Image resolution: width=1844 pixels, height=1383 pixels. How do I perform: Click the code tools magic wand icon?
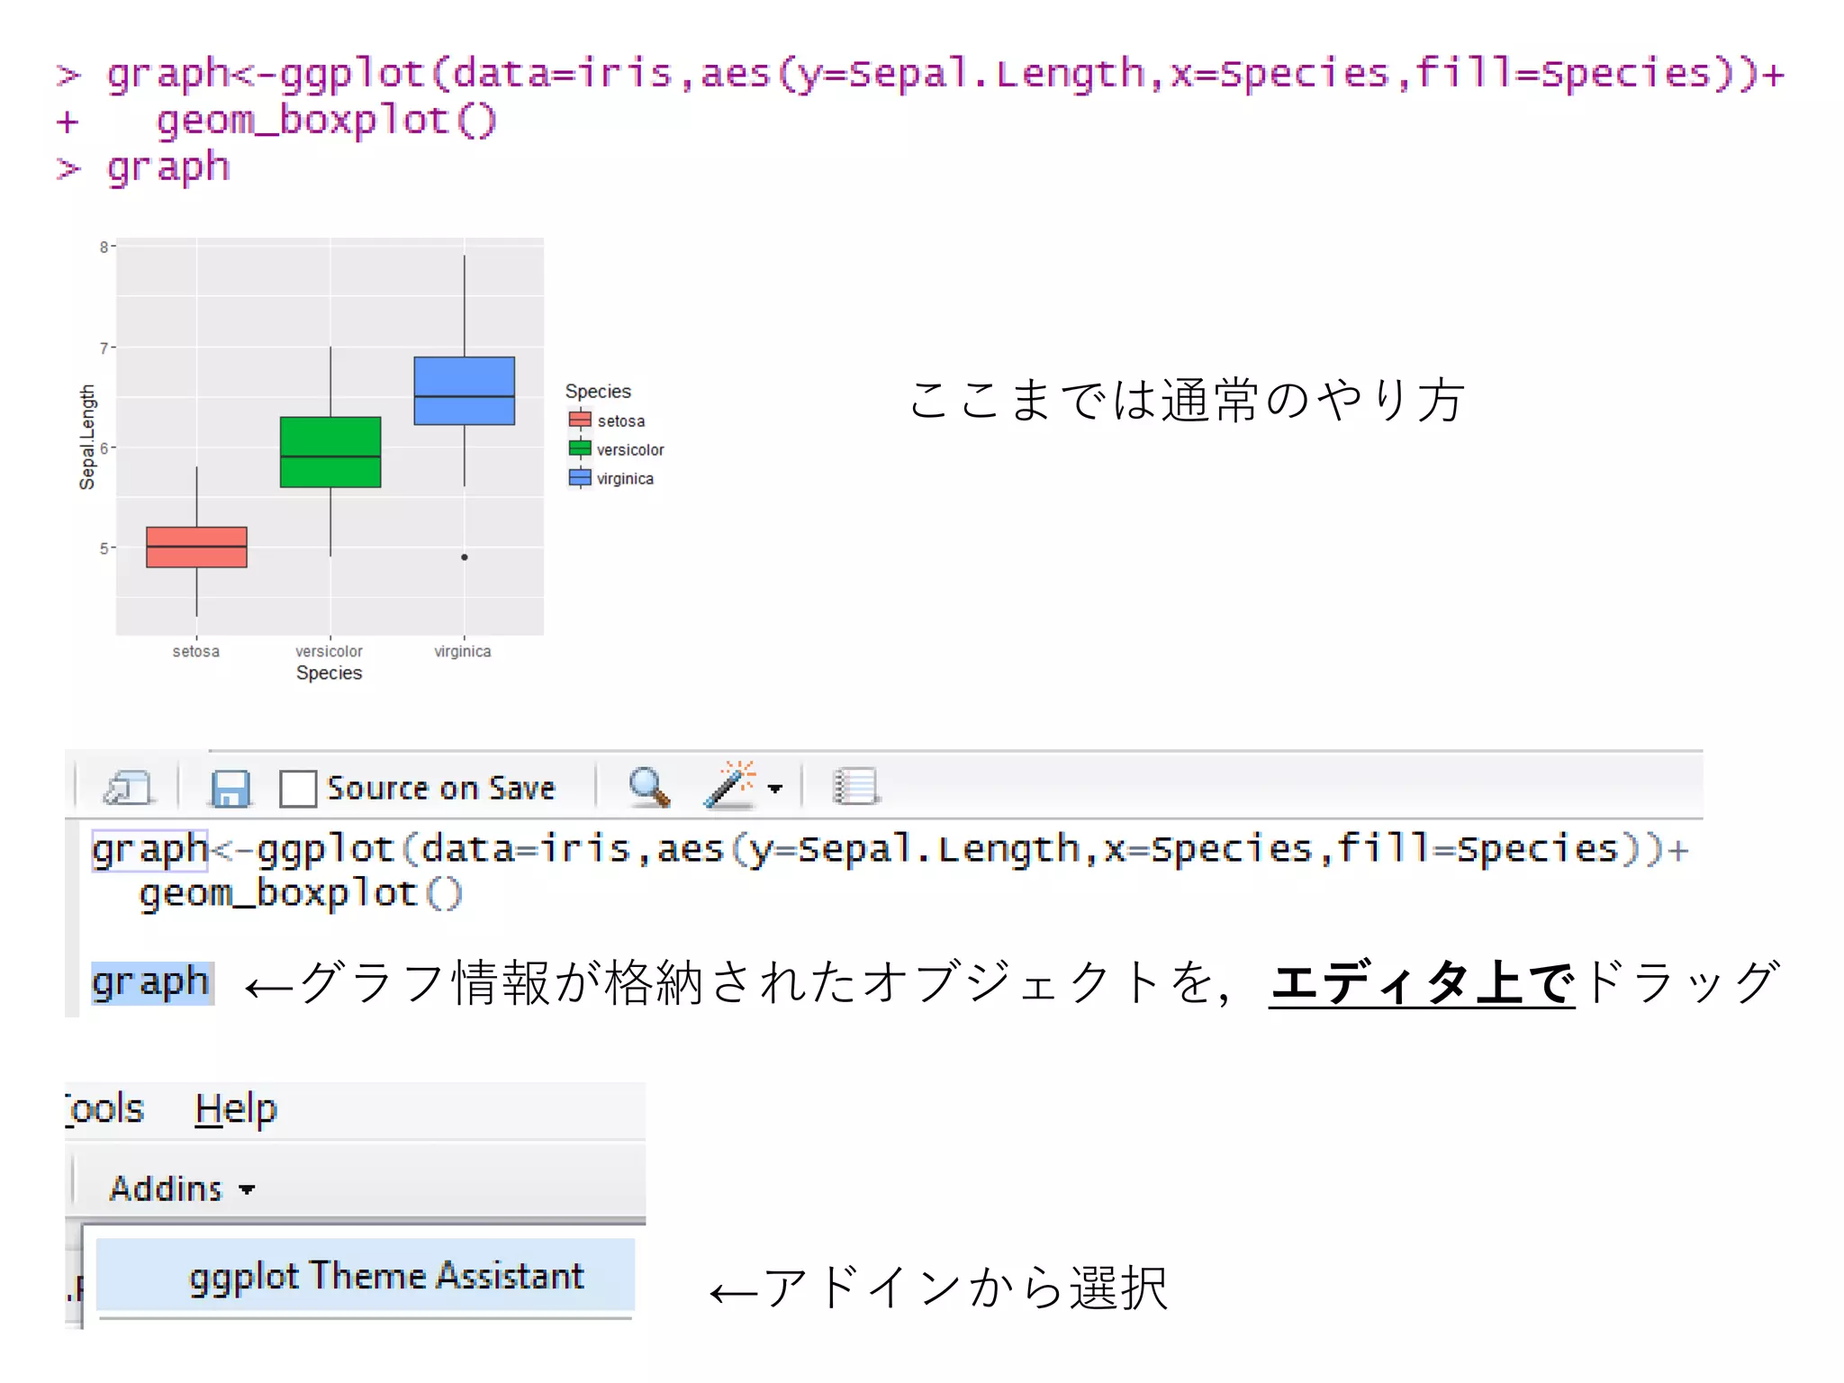[x=730, y=785]
